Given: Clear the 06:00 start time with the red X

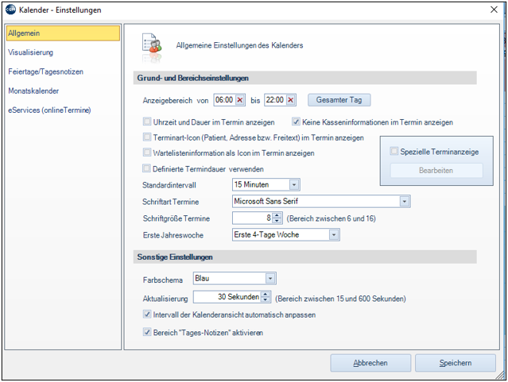Looking at the screenshot, I should click(x=240, y=100).
